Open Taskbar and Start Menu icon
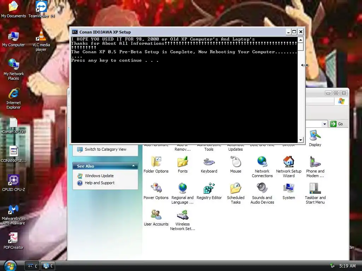The image size is (362, 271). (315, 193)
